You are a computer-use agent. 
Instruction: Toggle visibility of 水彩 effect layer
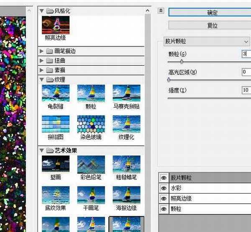(x=164, y=188)
